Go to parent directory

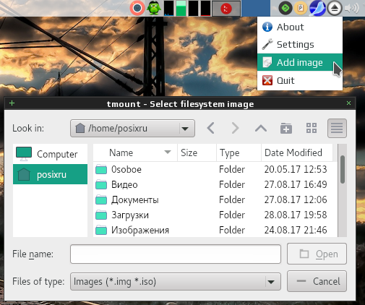261,128
